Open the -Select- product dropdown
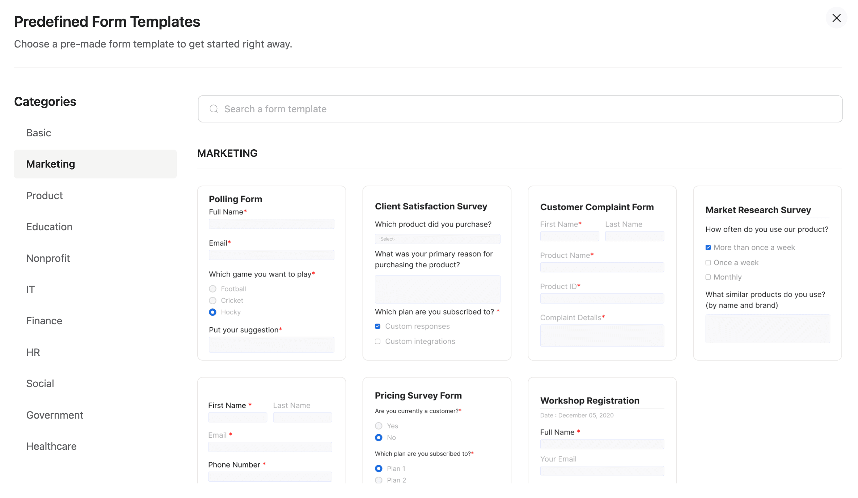858x498 pixels. pos(437,239)
